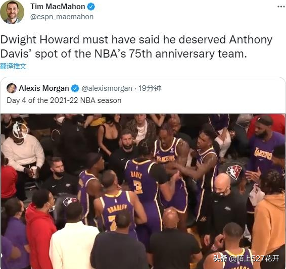The image size is (286, 269).
Task: Translate the tweet via 翻译推文
Action: (x=13, y=66)
